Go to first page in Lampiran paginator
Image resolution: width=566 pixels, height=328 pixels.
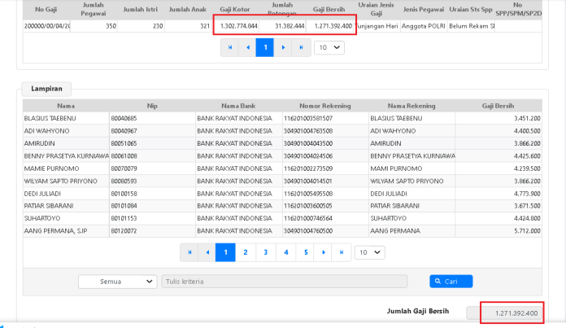189,252
